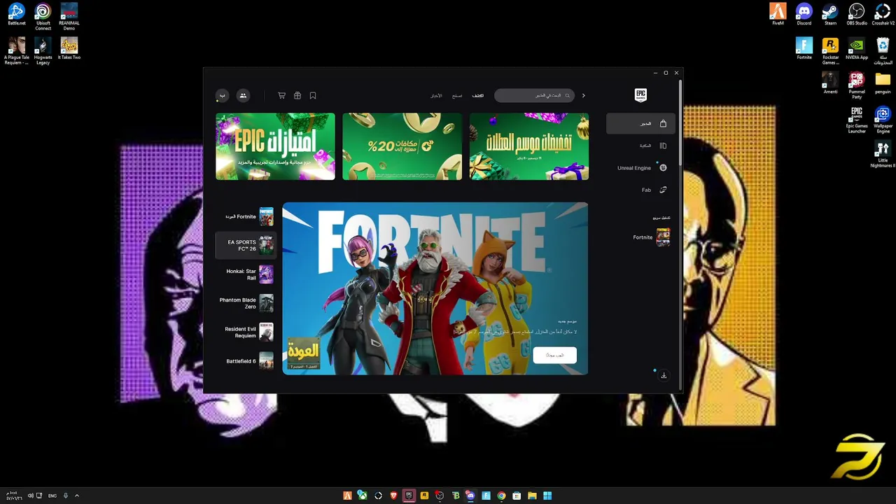Image resolution: width=896 pixels, height=504 pixels.
Task: Select Honkai: Star Rail in featured list
Action: 246,274
